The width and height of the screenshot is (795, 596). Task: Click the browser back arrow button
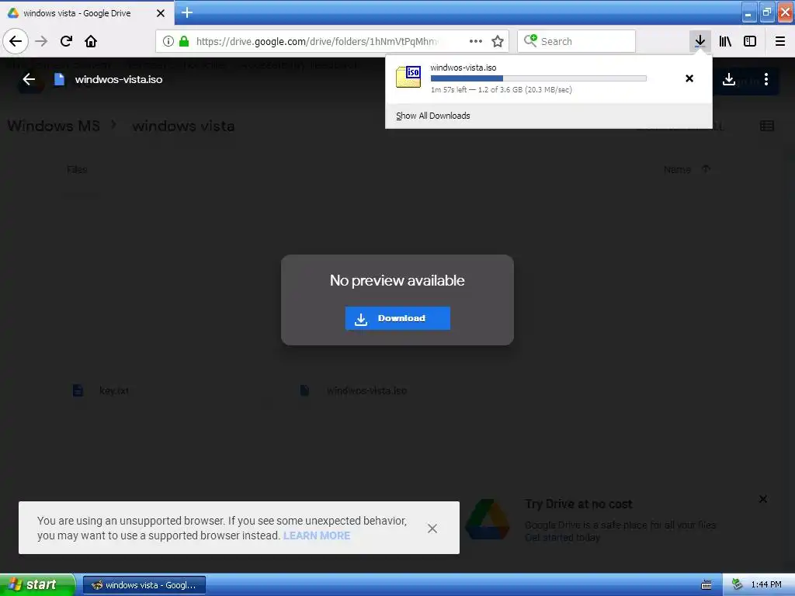pyautogui.click(x=16, y=41)
